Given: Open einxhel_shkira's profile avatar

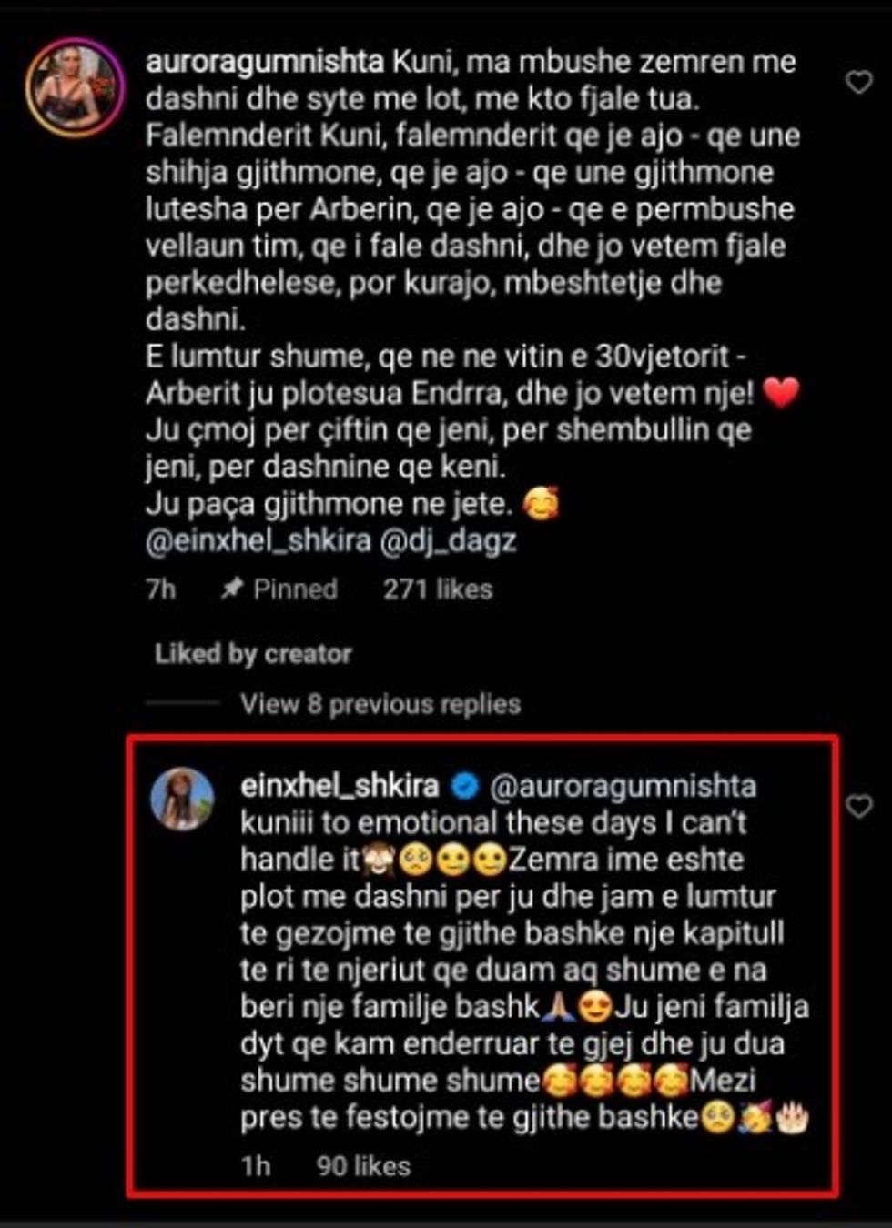Looking at the screenshot, I should pos(181,799).
